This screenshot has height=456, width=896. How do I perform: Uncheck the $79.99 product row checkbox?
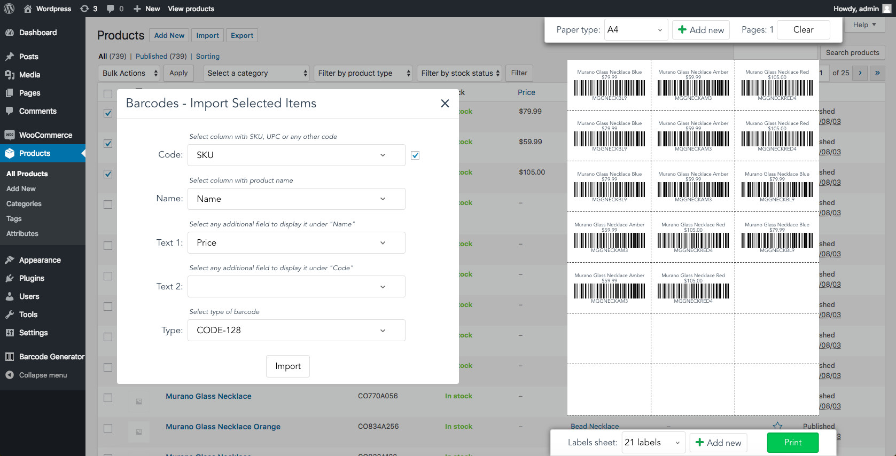pyautogui.click(x=108, y=113)
